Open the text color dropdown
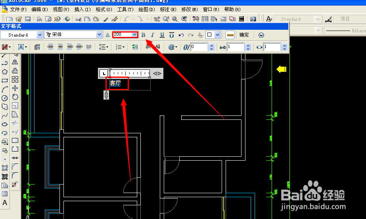The height and width of the screenshot is (219, 366). coord(218,35)
